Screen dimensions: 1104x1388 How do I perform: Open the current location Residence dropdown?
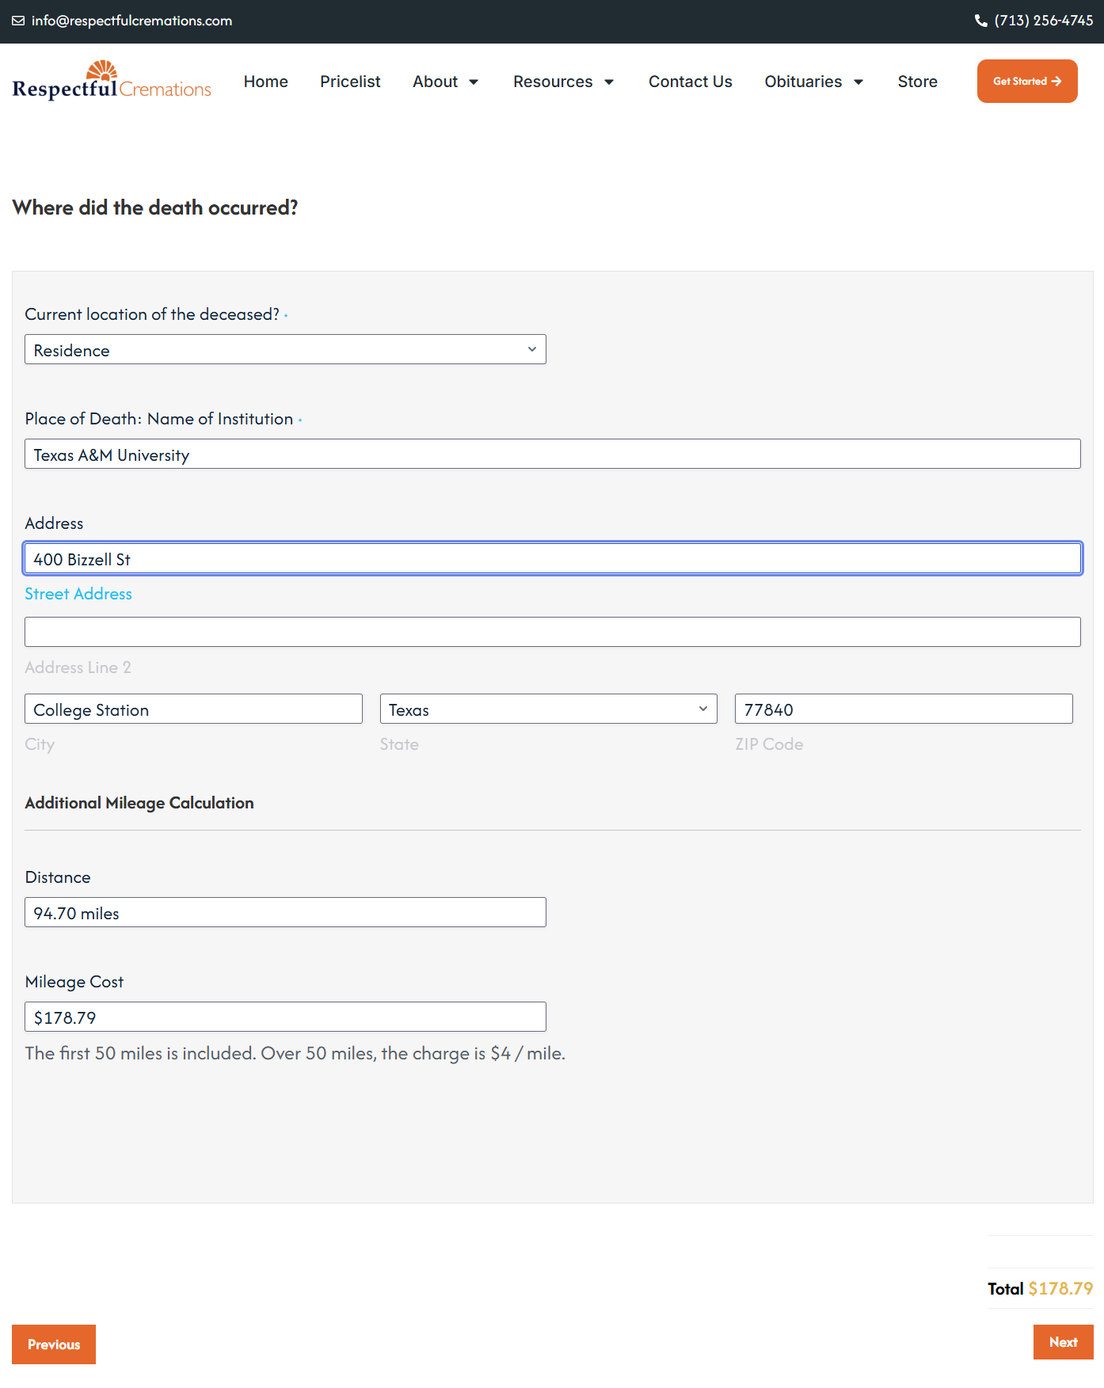tap(285, 349)
